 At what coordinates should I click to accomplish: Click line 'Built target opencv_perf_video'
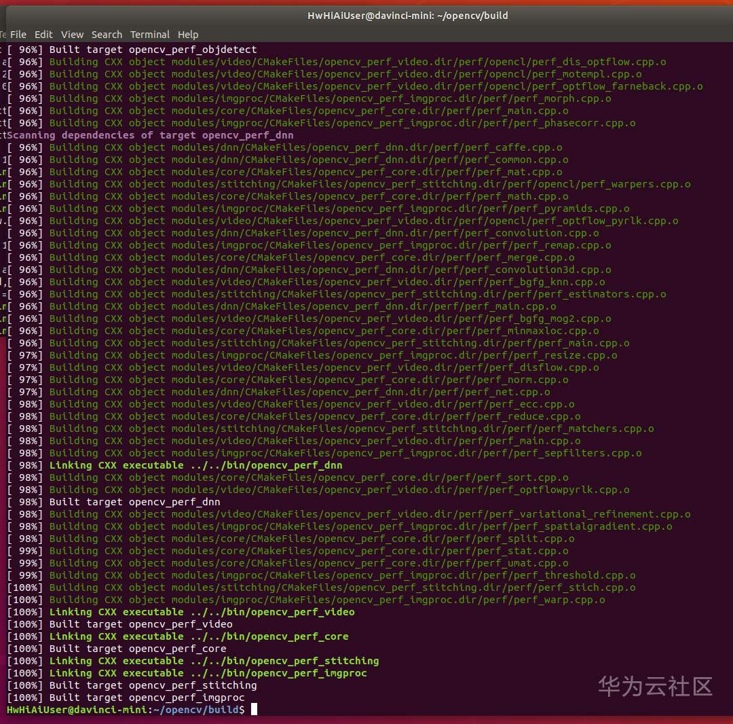119,624
